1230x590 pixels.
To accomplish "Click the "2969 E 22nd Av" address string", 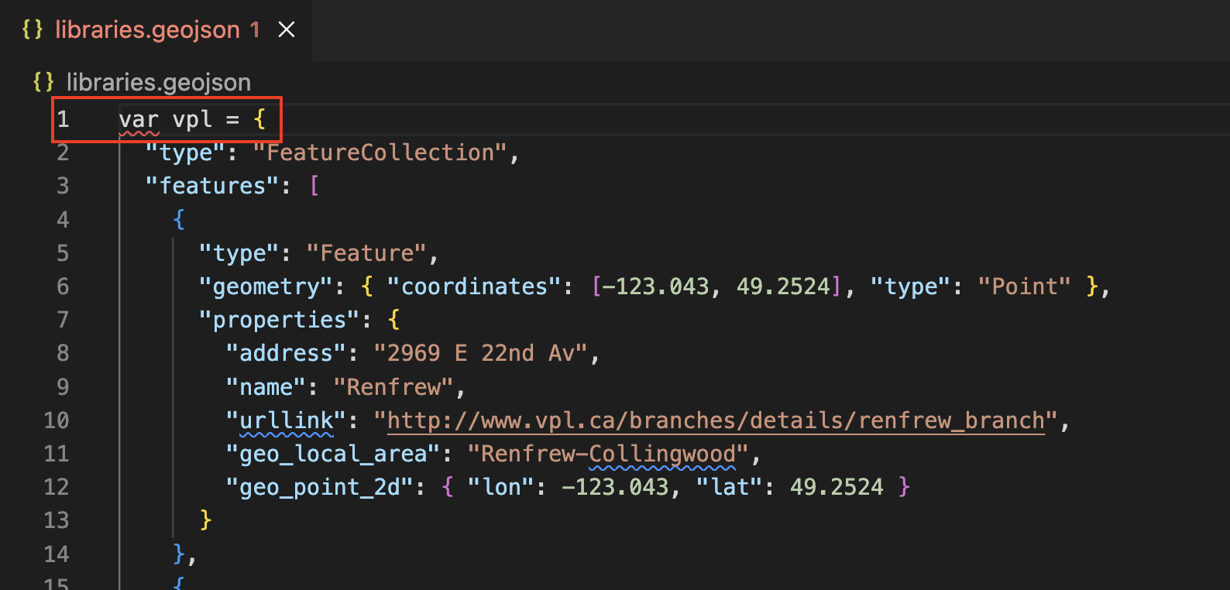I will (481, 354).
